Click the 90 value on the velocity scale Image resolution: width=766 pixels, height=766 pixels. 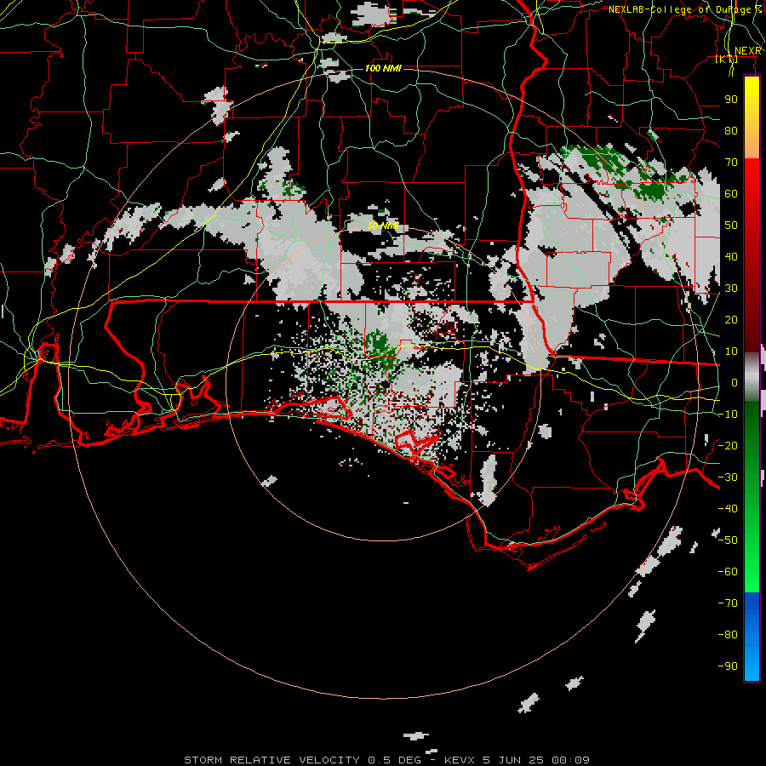pos(731,100)
